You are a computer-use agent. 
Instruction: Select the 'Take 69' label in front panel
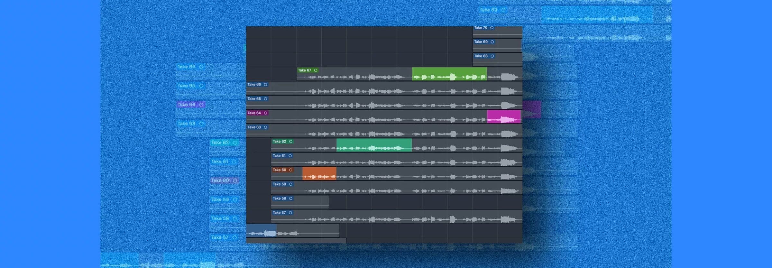click(x=481, y=42)
